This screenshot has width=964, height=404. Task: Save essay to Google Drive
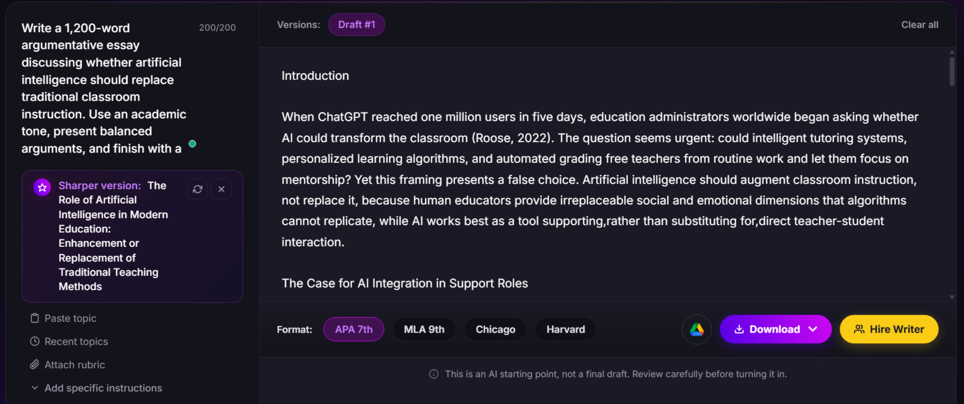click(697, 329)
